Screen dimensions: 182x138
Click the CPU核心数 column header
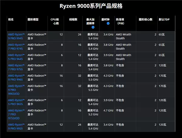coord(55,21)
